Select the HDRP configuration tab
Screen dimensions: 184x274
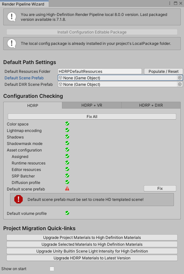[x=33, y=105]
